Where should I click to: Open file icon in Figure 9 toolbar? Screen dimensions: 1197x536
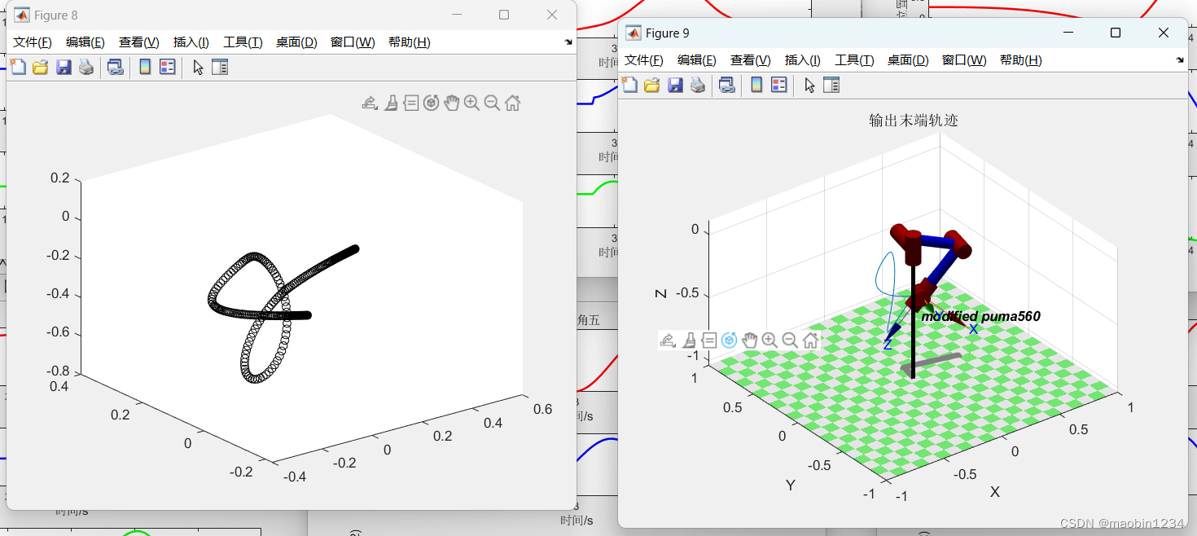click(x=651, y=85)
